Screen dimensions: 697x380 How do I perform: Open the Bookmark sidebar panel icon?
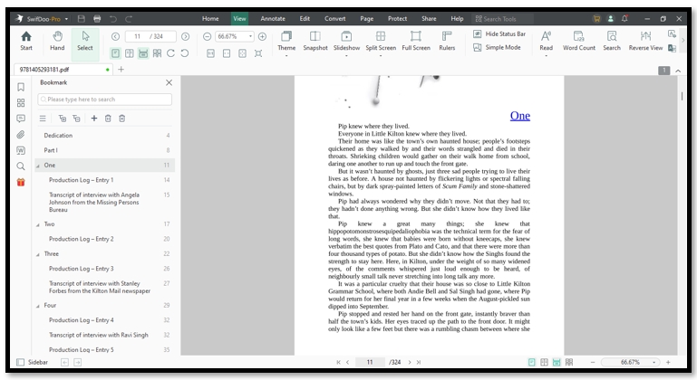point(21,87)
